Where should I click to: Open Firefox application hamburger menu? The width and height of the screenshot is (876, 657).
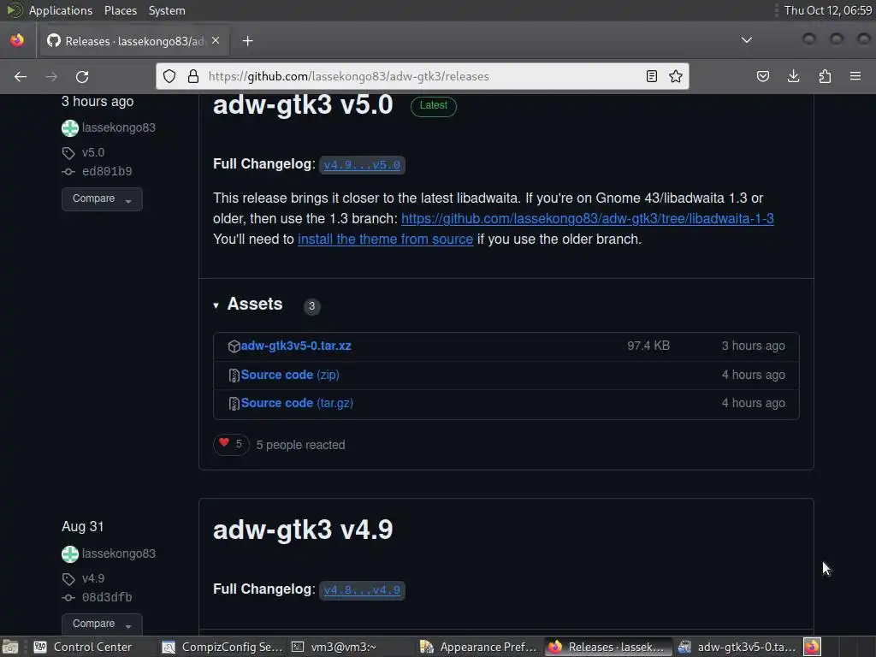point(855,76)
